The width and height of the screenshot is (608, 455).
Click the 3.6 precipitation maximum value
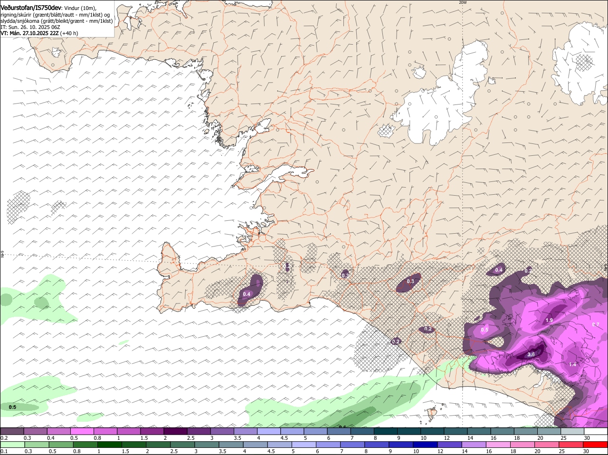[531, 354]
